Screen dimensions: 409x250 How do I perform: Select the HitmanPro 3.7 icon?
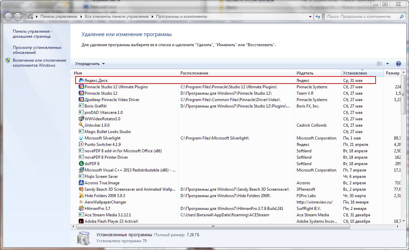tap(81, 209)
